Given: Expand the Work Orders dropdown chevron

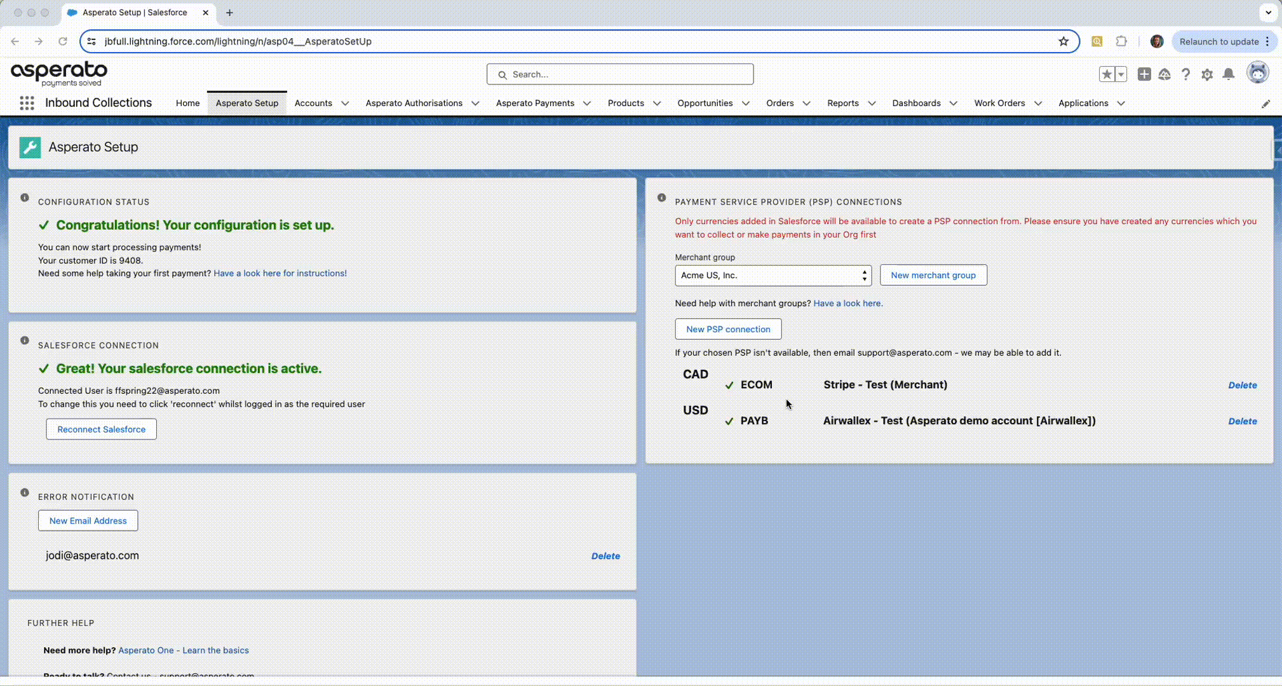Looking at the screenshot, I should 1038,104.
